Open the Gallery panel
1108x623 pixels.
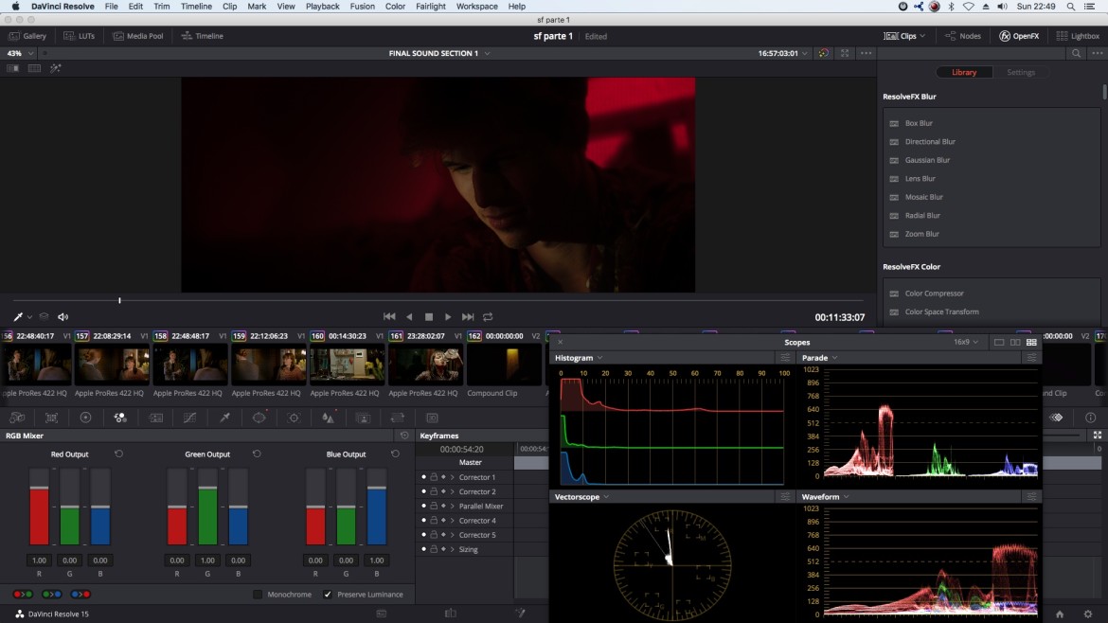[x=27, y=36]
